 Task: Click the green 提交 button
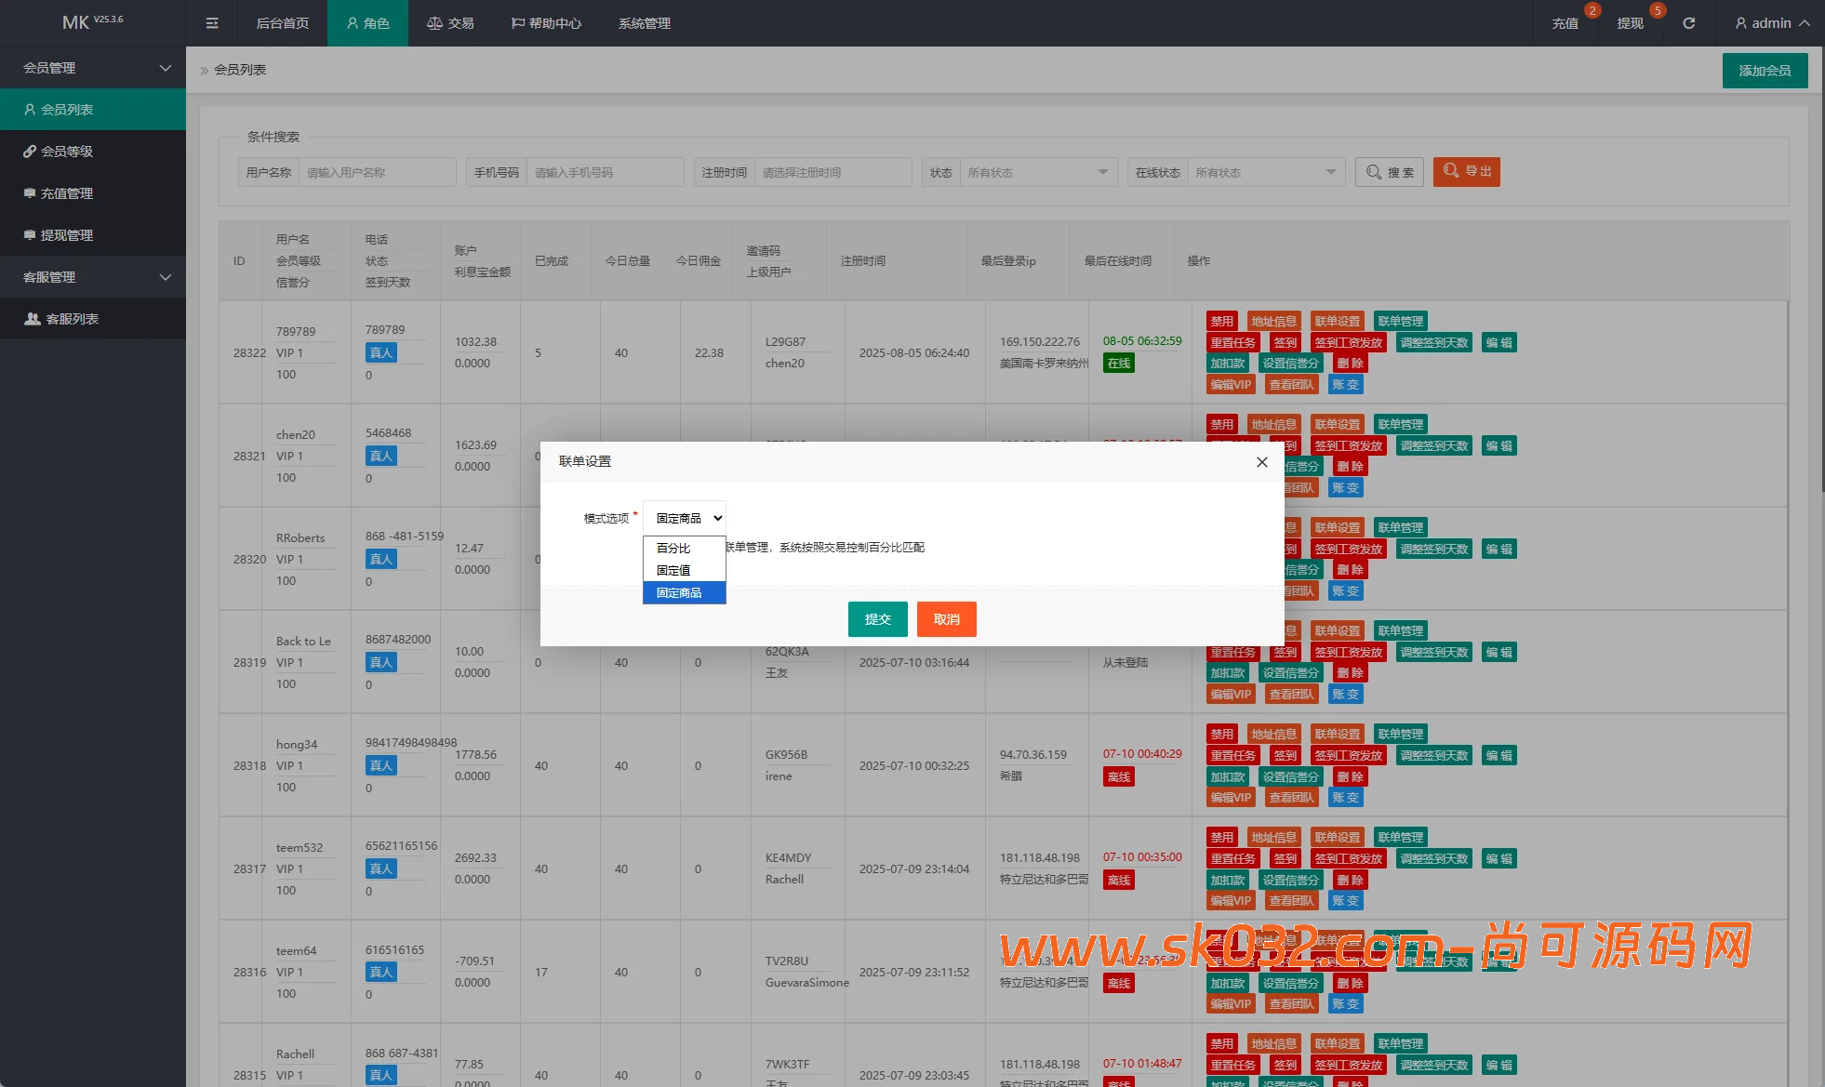point(877,619)
